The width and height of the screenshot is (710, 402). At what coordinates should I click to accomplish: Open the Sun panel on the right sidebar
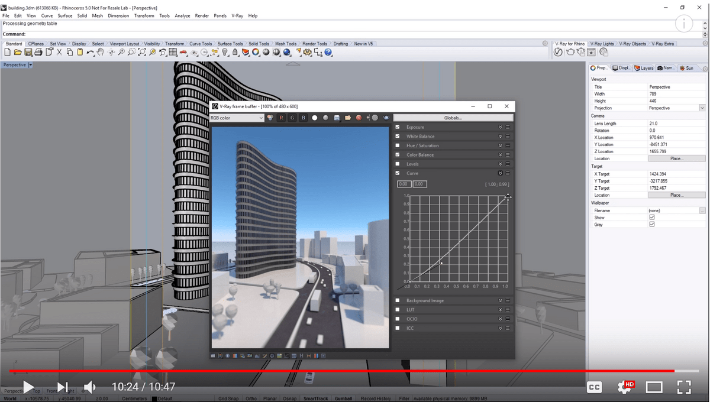pos(688,67)
